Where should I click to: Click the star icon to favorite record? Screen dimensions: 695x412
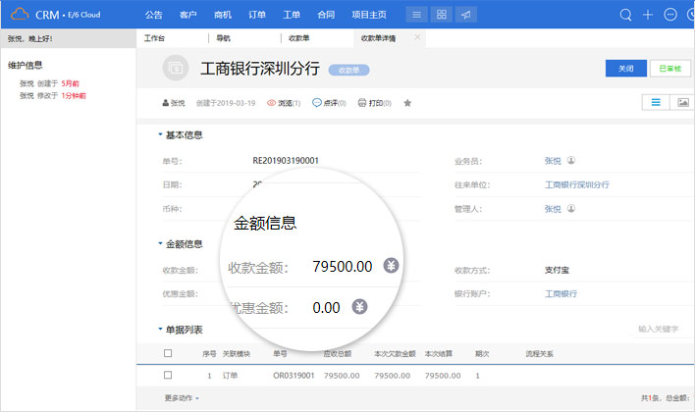point(407,103)
